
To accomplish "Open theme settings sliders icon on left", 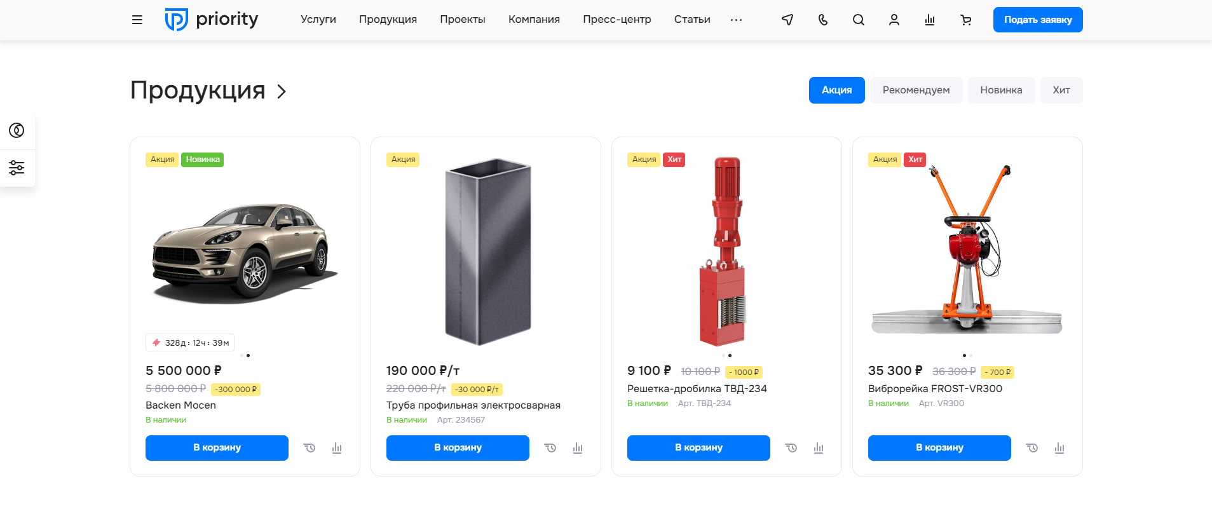I will click(x=17, y=168).
